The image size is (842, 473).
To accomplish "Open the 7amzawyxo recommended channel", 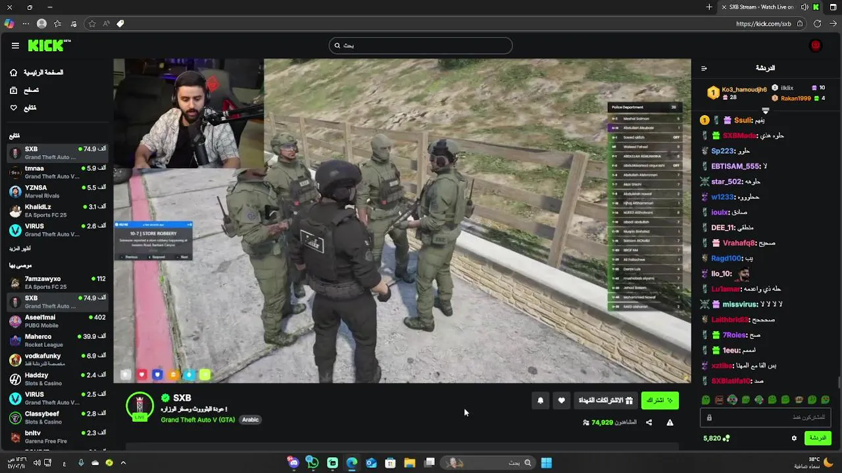I will (x=57, y=282).
